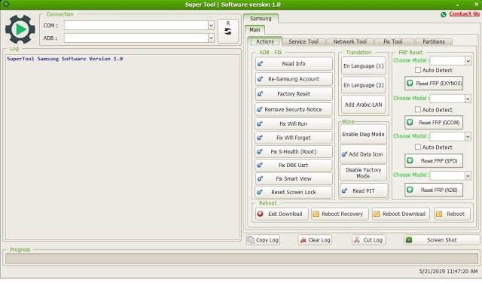Click the Factory Reset button
Image resolution: width=482 pixels, height=283 pixels.
[294, 94]
